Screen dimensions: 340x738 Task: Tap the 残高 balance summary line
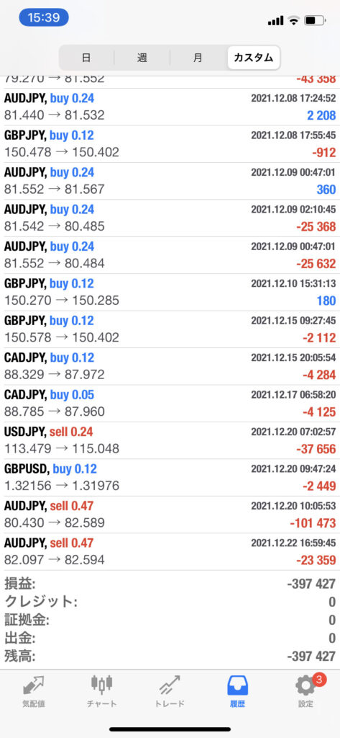pos(170,656)
